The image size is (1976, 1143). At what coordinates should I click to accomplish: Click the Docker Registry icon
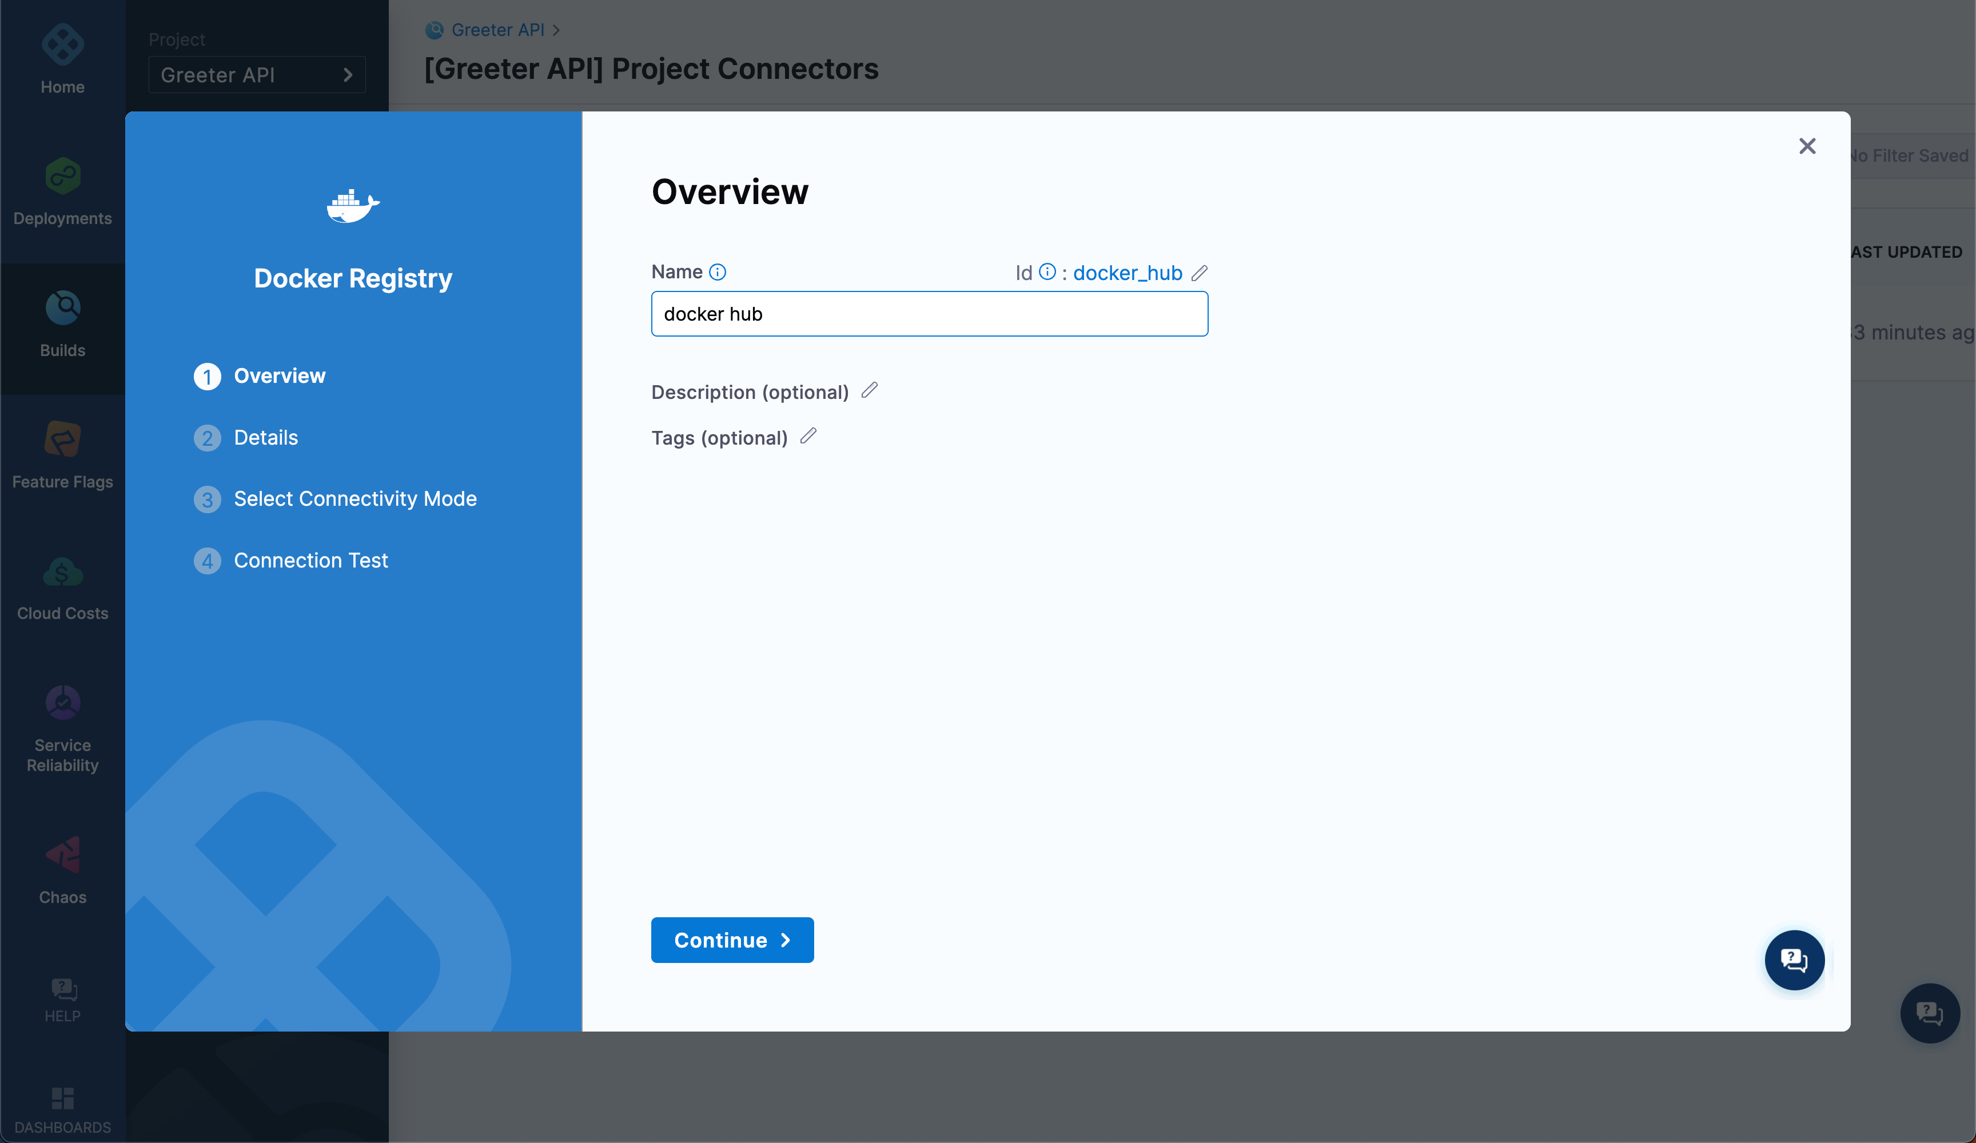354,207
